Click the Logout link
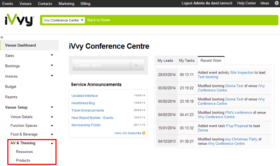The width and height of the screenshot is (280, 166). (x=187, y=3)
